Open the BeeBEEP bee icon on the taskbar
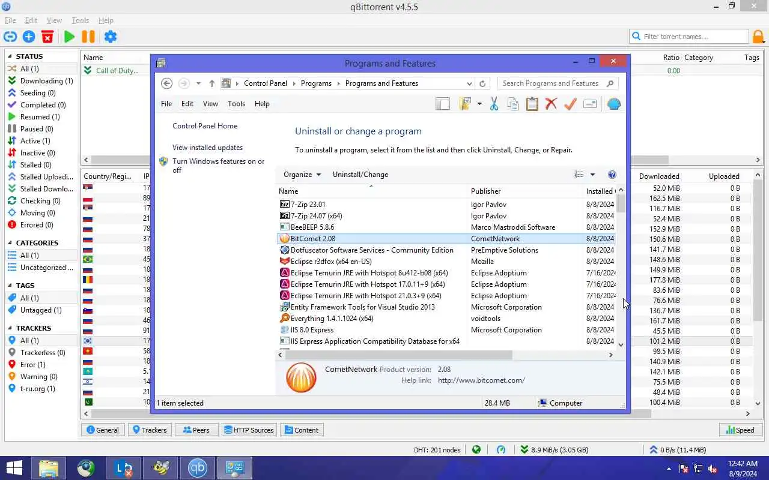The width and height of the screenshot is (769, 480). point(160,468)
